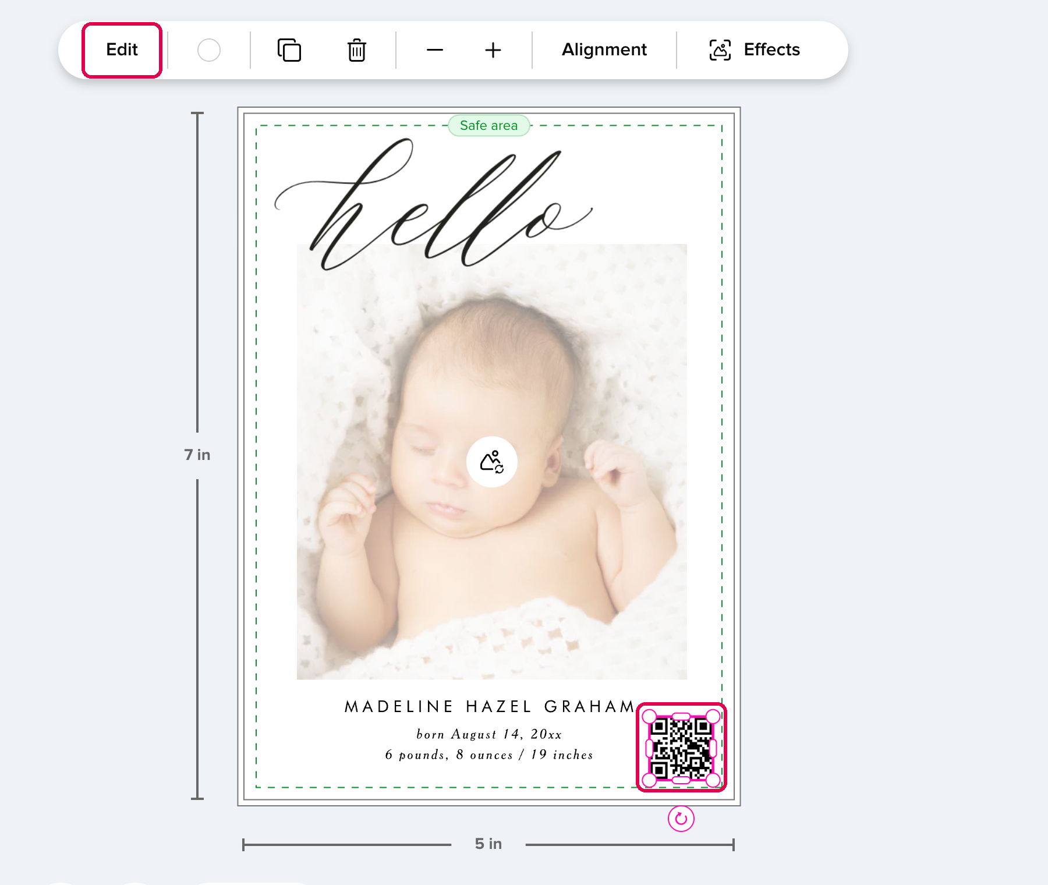Click the Safe area label

489,126
